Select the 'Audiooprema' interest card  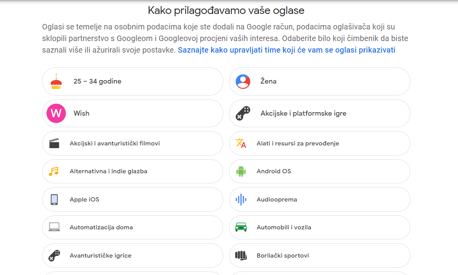pos(277,200)
